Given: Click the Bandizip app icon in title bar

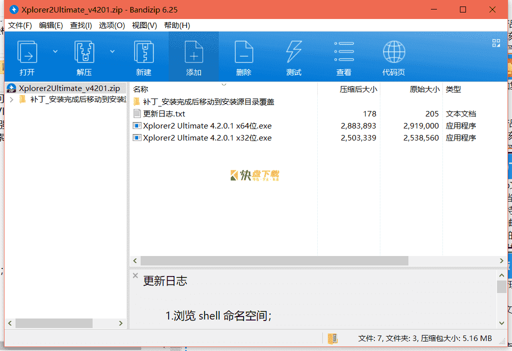Looking at the screenshot, I should click(14, 9).
